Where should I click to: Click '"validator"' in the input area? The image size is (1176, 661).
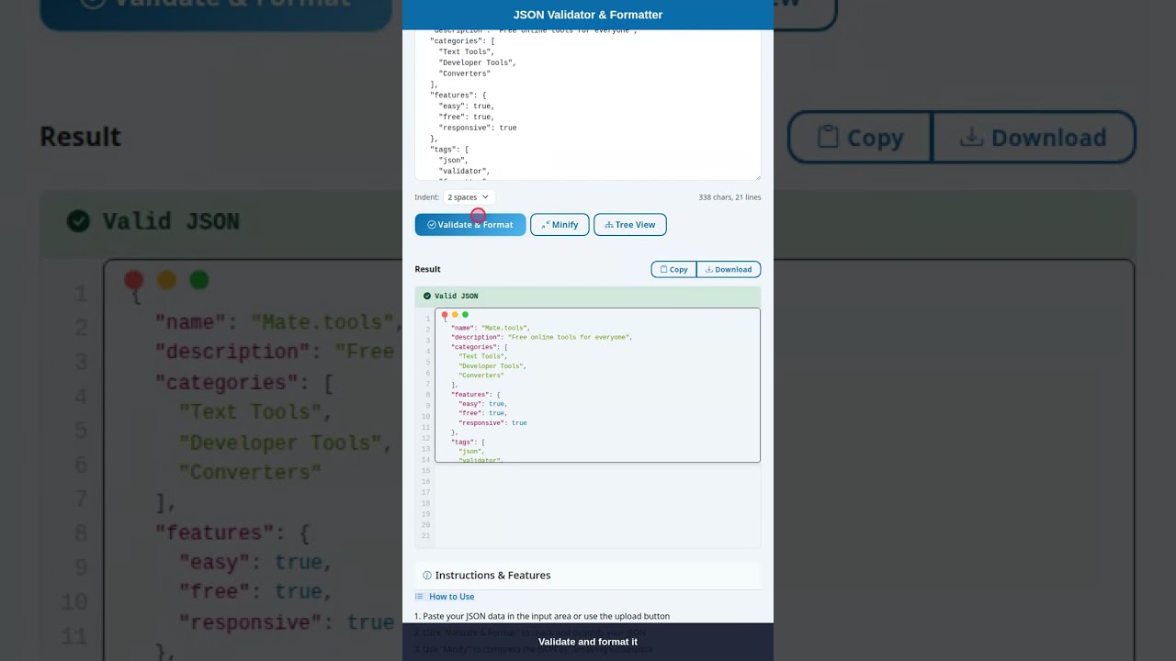464,172
